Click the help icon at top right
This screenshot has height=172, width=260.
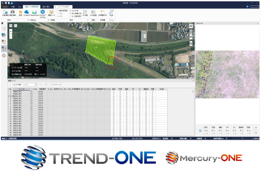(x=248, y=7)
